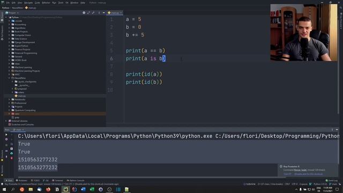This screenshot has height=193, width=343.
Task: Click the PyCharm icon in the taskbar
Action: pos(65,189)
